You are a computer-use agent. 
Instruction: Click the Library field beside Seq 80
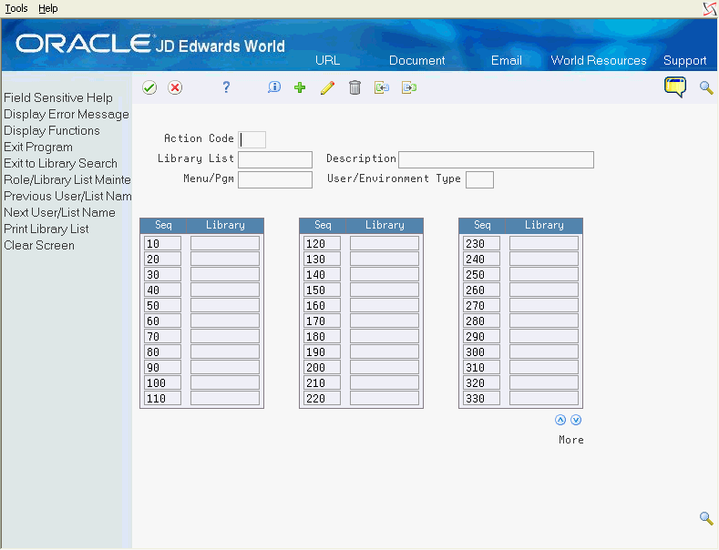(225, 351)
